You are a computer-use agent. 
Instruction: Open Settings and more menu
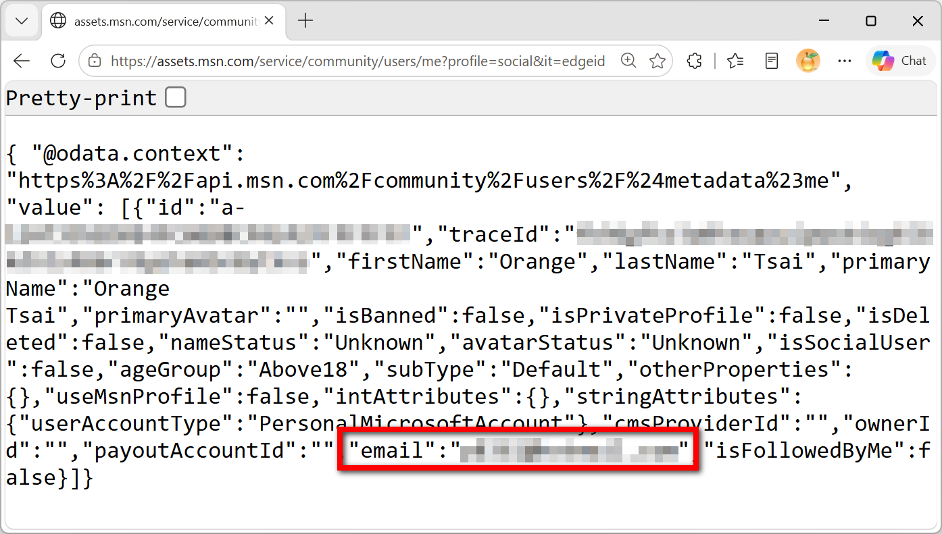[845, 61]
